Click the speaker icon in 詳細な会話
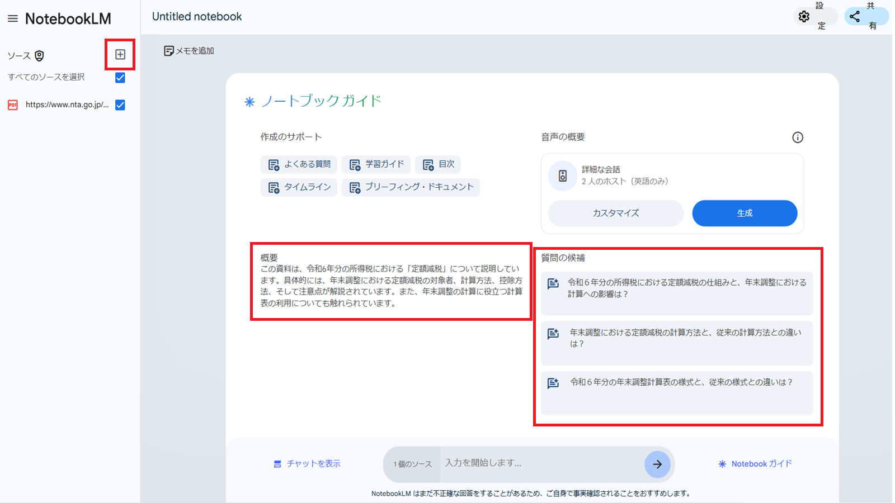 pyautogui.click(x=562, y=175)
